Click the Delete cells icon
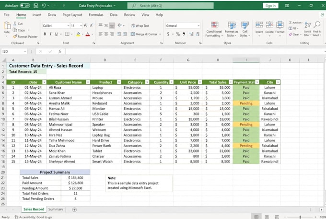 pos(269,25)
